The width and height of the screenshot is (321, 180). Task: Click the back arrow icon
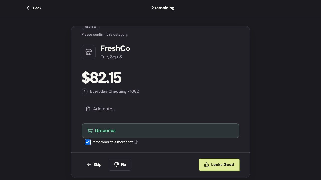[29, 8]
